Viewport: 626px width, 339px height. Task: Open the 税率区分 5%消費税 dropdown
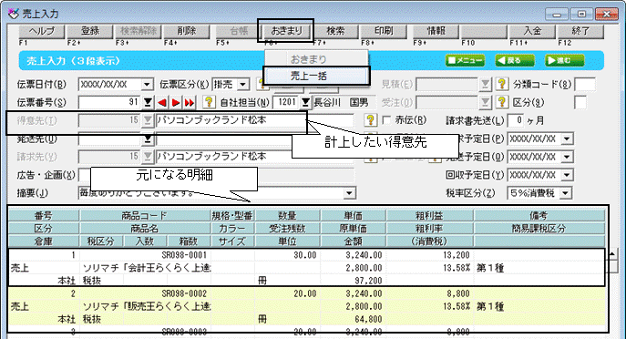point(565,193)
